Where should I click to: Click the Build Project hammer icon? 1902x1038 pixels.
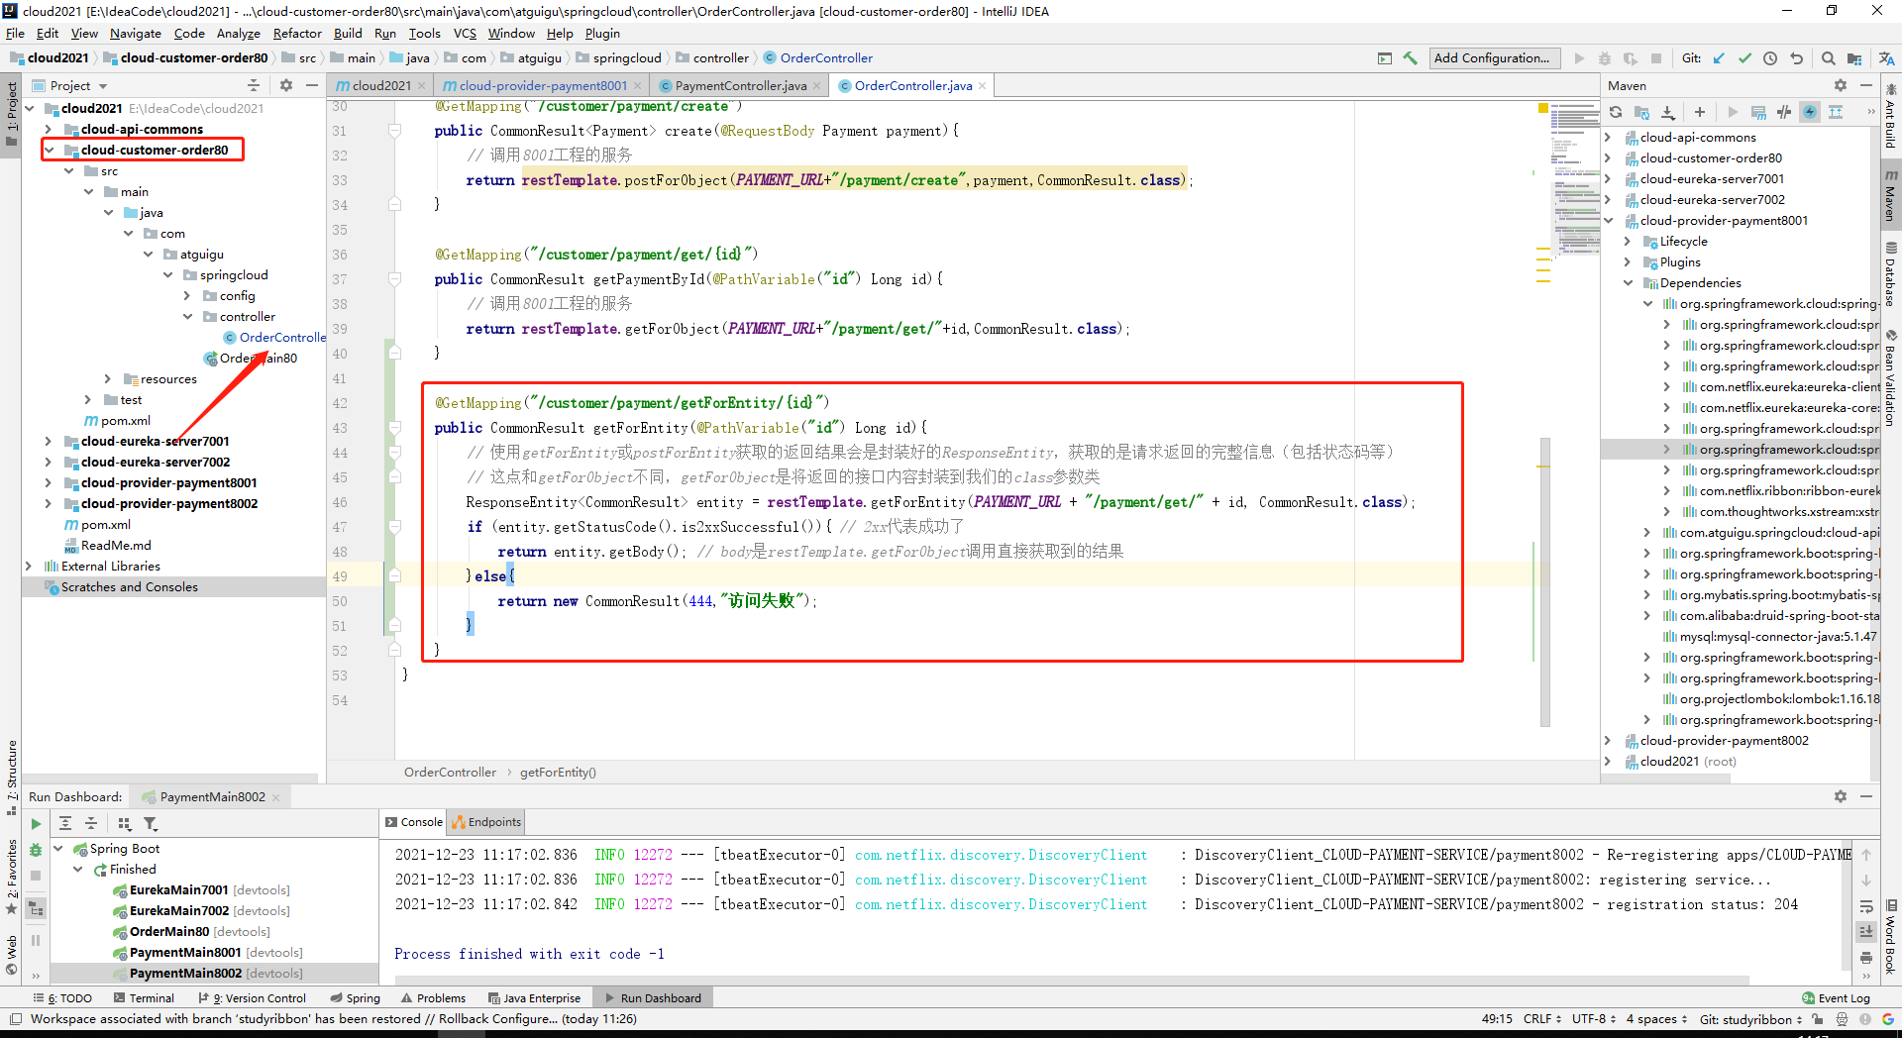pyautogui.click(x=1411, y=58)
